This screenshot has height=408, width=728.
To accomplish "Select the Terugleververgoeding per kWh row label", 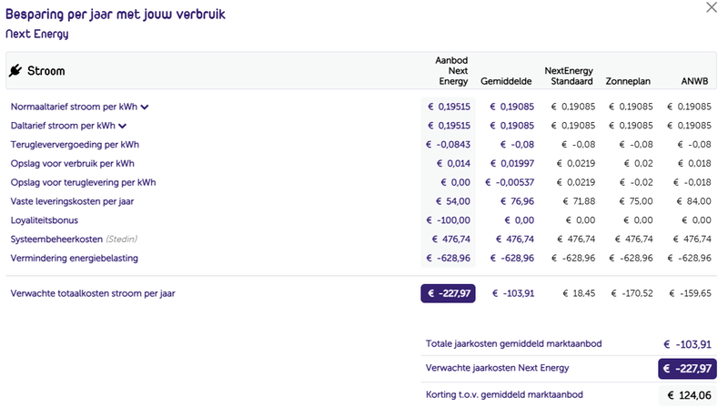I will (75, 145).
